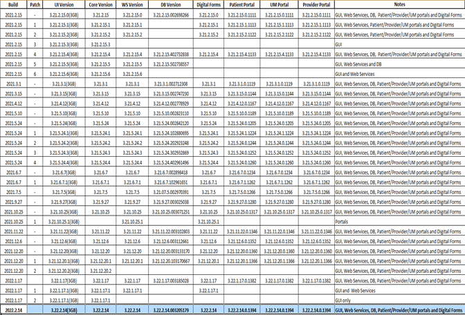Screen dimensions: 465x315
Task: Select the highlighted 2022.2.14 build cell
Action: (x=14, y=312)
